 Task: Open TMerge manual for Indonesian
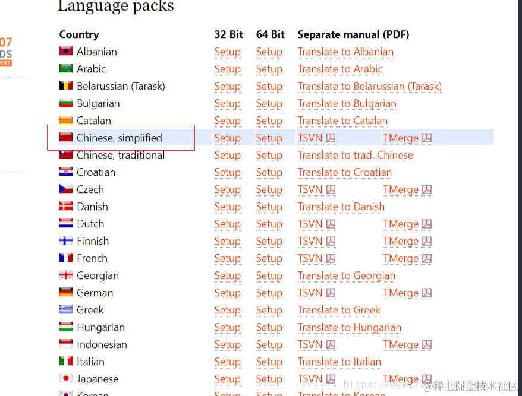click(x=401, y=345)
